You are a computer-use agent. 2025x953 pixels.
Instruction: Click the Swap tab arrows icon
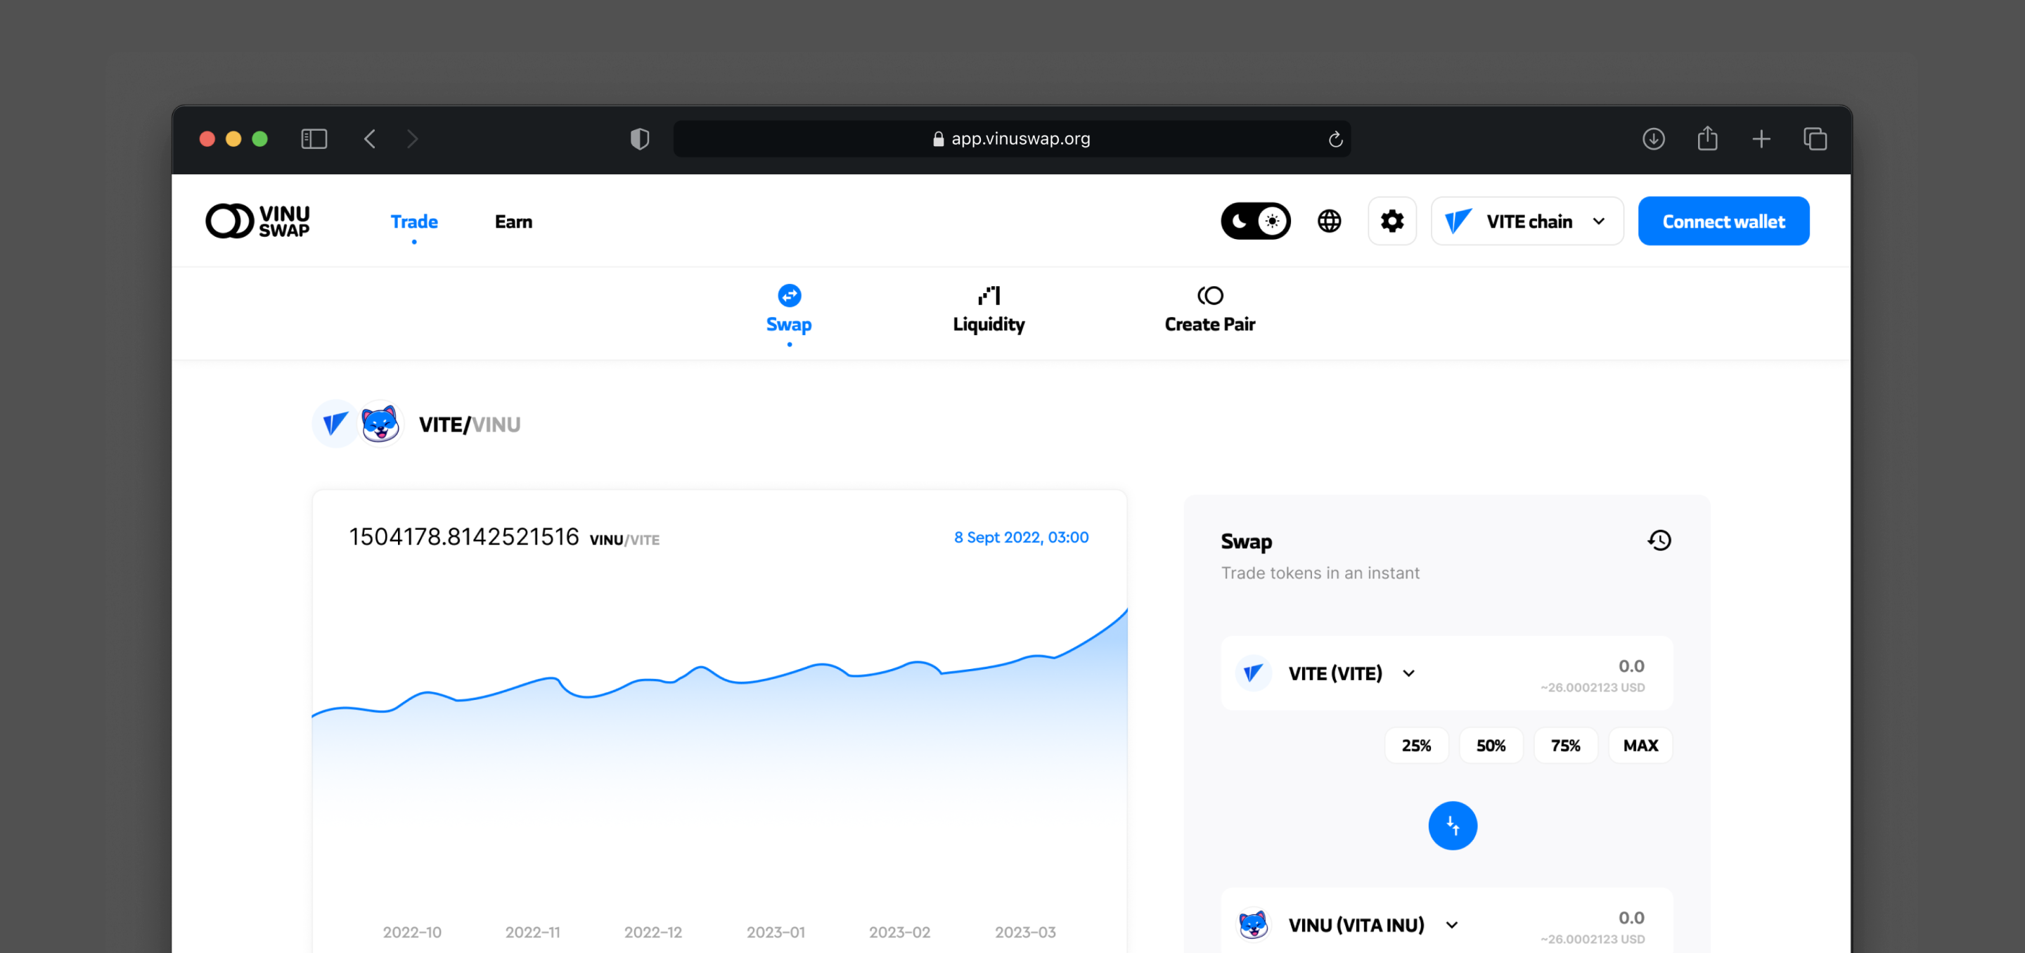(x=789, y=295)
